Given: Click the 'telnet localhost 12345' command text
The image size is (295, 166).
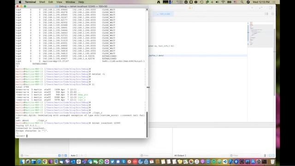Looking at the screenshot, I should click(106, 123).
